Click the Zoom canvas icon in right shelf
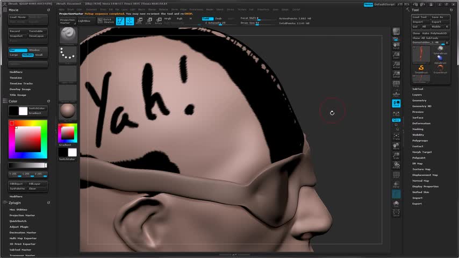459x258 pixels. pos(396,55)
